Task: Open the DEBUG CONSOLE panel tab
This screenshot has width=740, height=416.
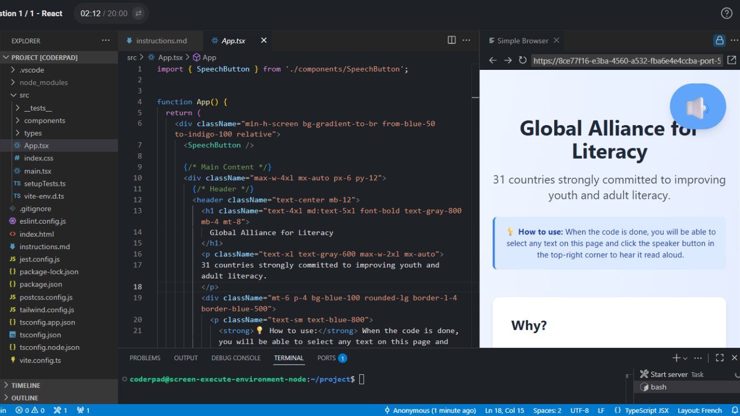Action: point(236,358)
